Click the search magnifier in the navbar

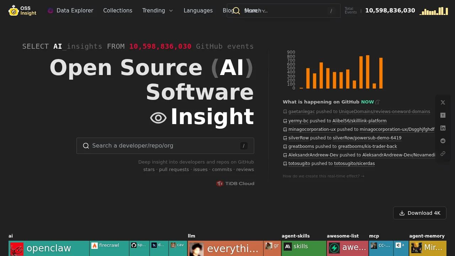point(236,11)
